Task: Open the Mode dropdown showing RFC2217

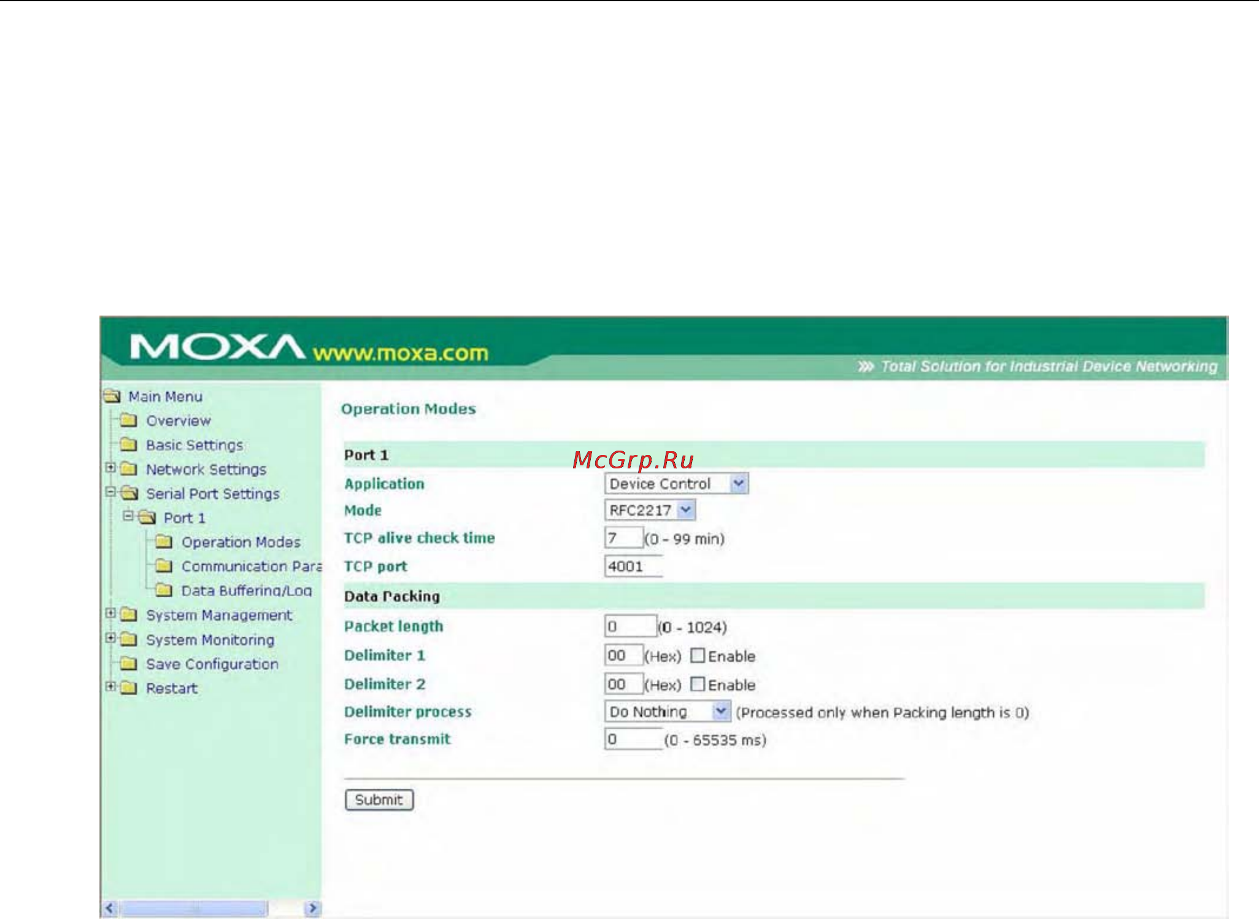Action: tap(650, 510)
